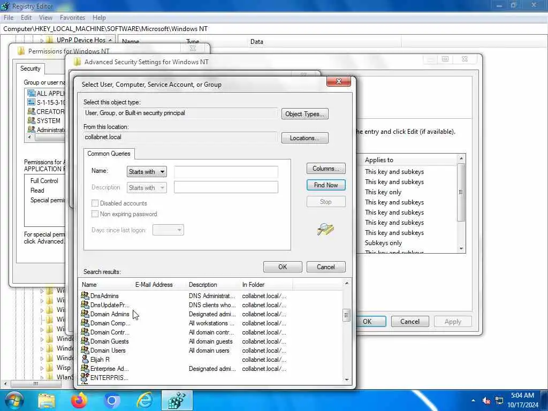This screenshot has width=548, height=411.
Task: Click the CREATOR OWNER group icon
Action: coord(32,111)
